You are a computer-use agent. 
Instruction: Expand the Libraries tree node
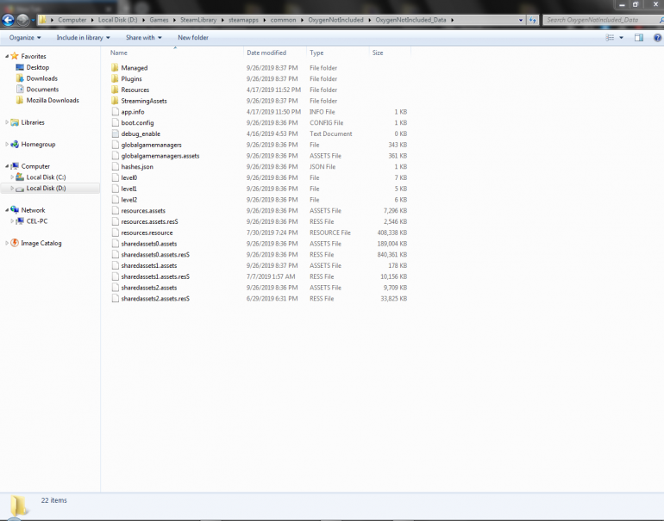[7, 122]
